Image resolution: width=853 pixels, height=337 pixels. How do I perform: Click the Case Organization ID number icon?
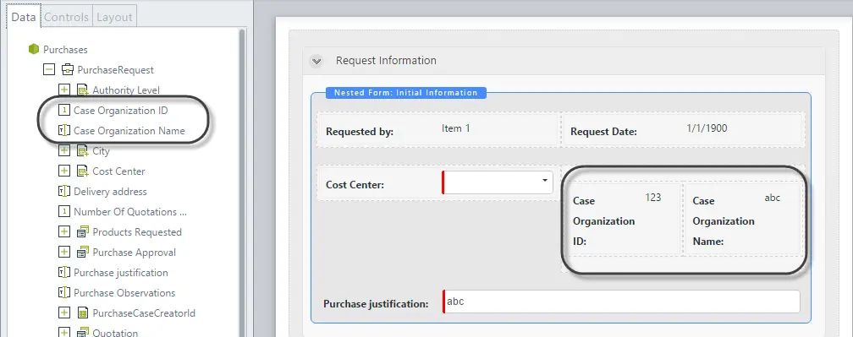(x=64, y=110)
